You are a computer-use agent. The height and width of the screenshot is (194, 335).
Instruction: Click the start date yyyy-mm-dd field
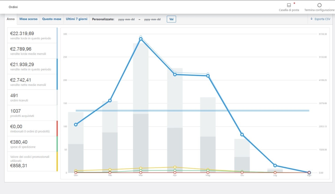point(126,20)
